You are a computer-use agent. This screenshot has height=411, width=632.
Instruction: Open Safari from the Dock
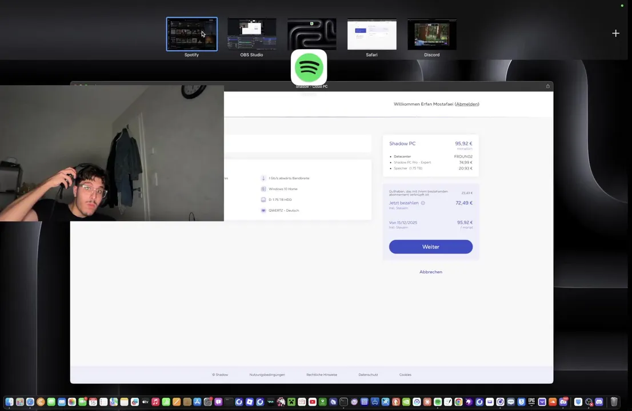coord(30,402)
